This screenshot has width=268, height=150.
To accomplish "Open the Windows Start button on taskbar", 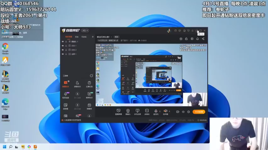I will pyautogui.click(x=5, y=147).
